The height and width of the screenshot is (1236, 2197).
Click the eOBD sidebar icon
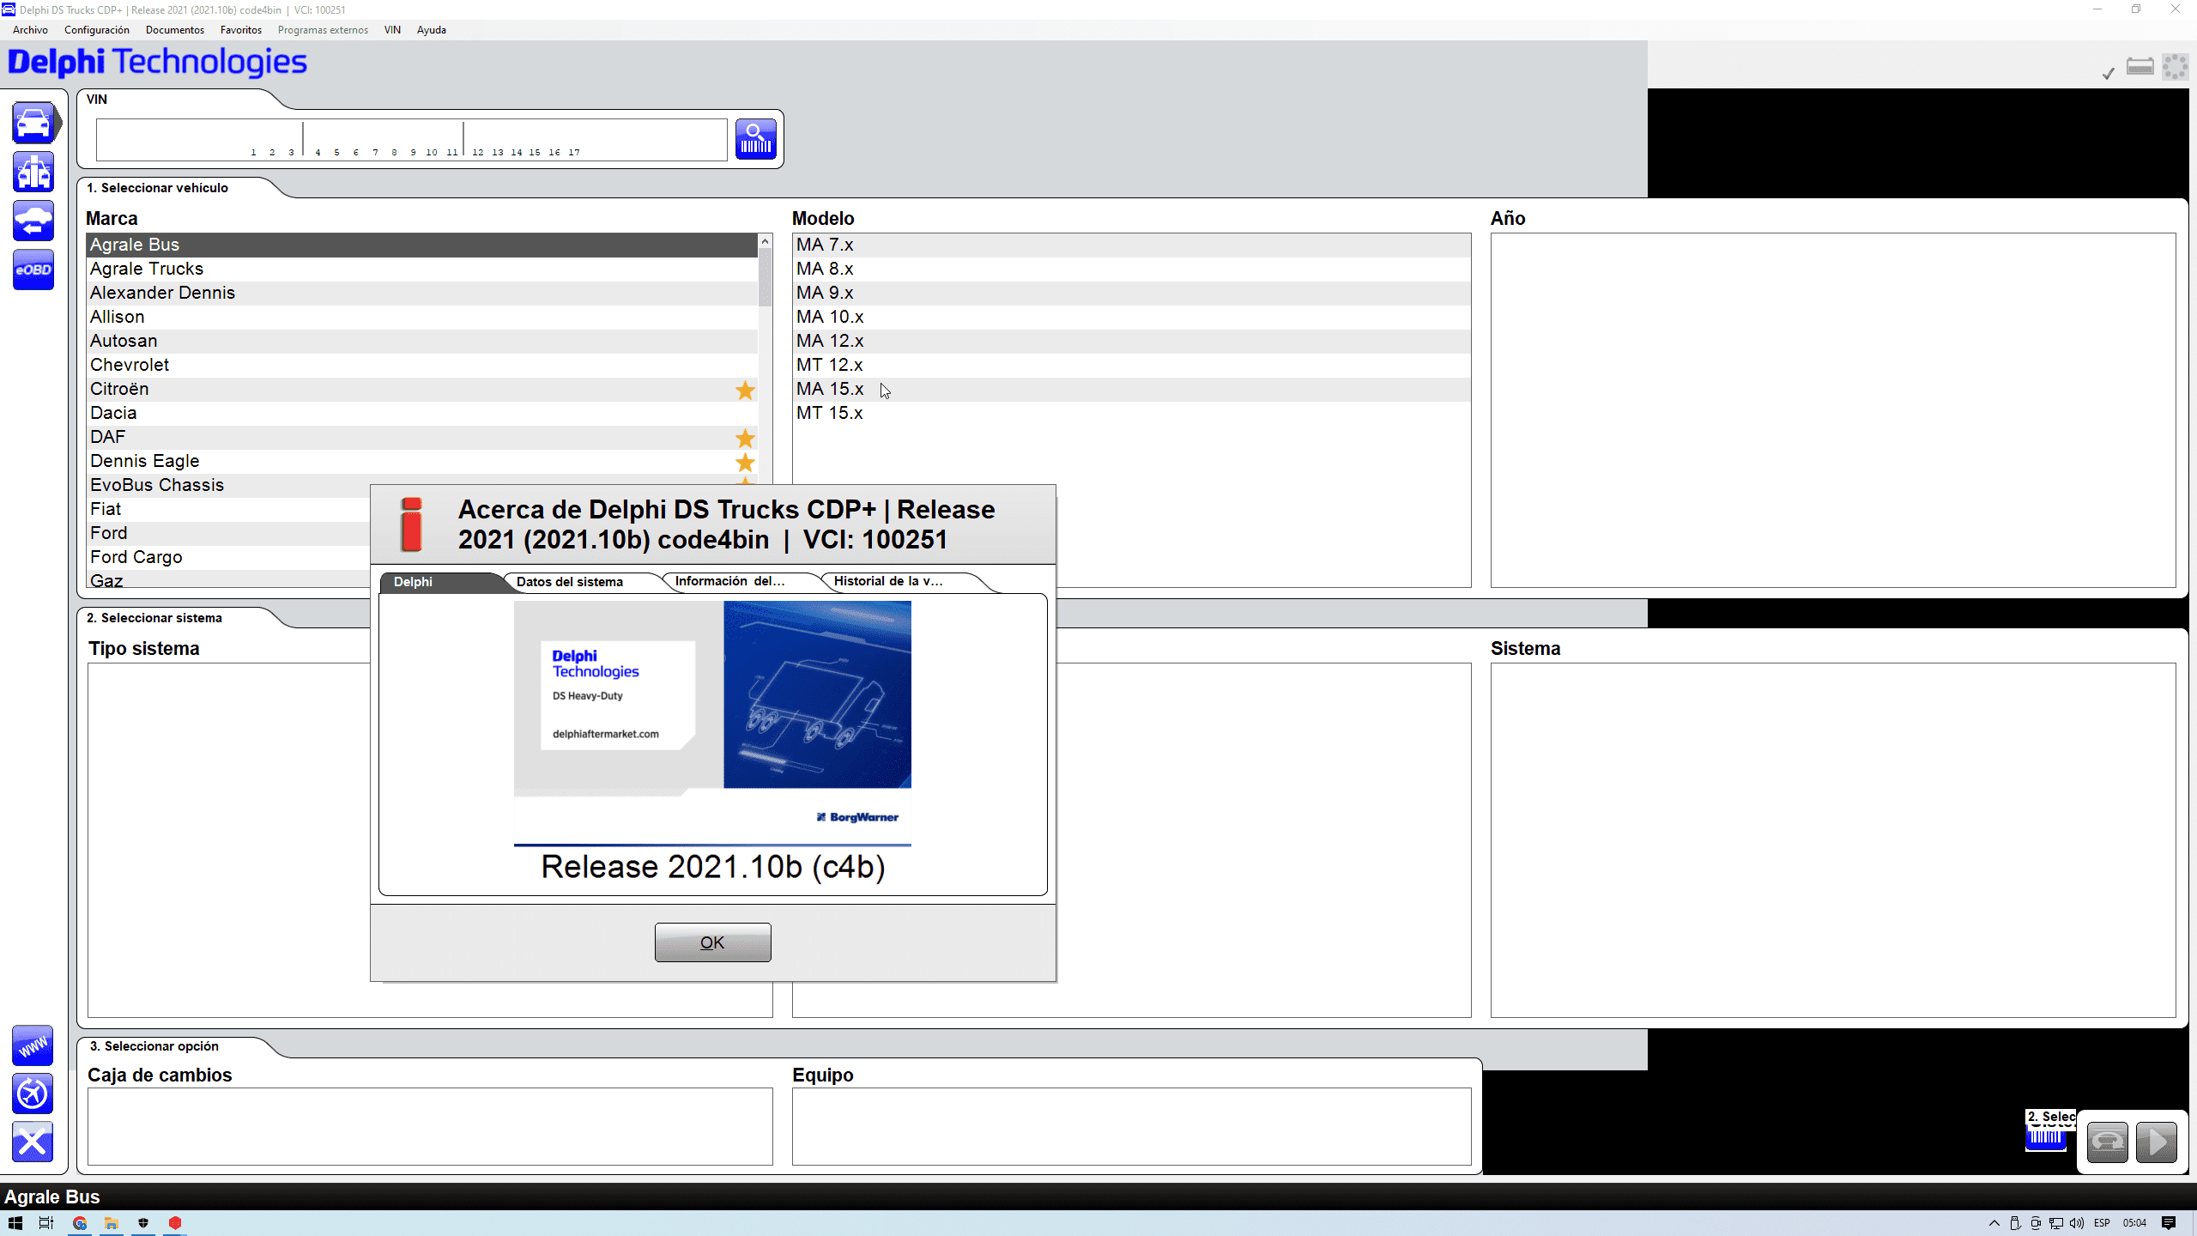[33, 270]
